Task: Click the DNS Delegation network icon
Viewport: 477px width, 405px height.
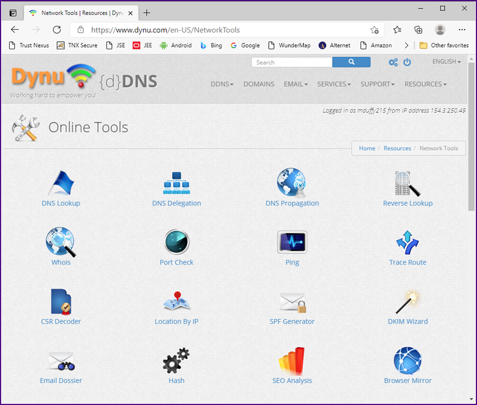Action: pyautogui.click(x=176, y=183)
